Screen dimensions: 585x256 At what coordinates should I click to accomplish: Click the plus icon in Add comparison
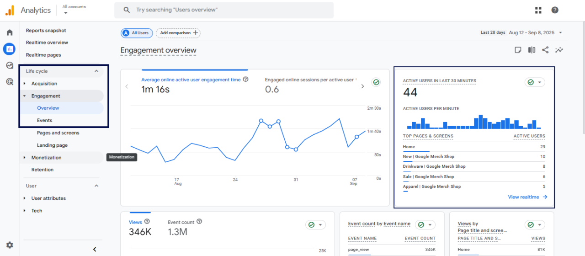coord(196,33)
